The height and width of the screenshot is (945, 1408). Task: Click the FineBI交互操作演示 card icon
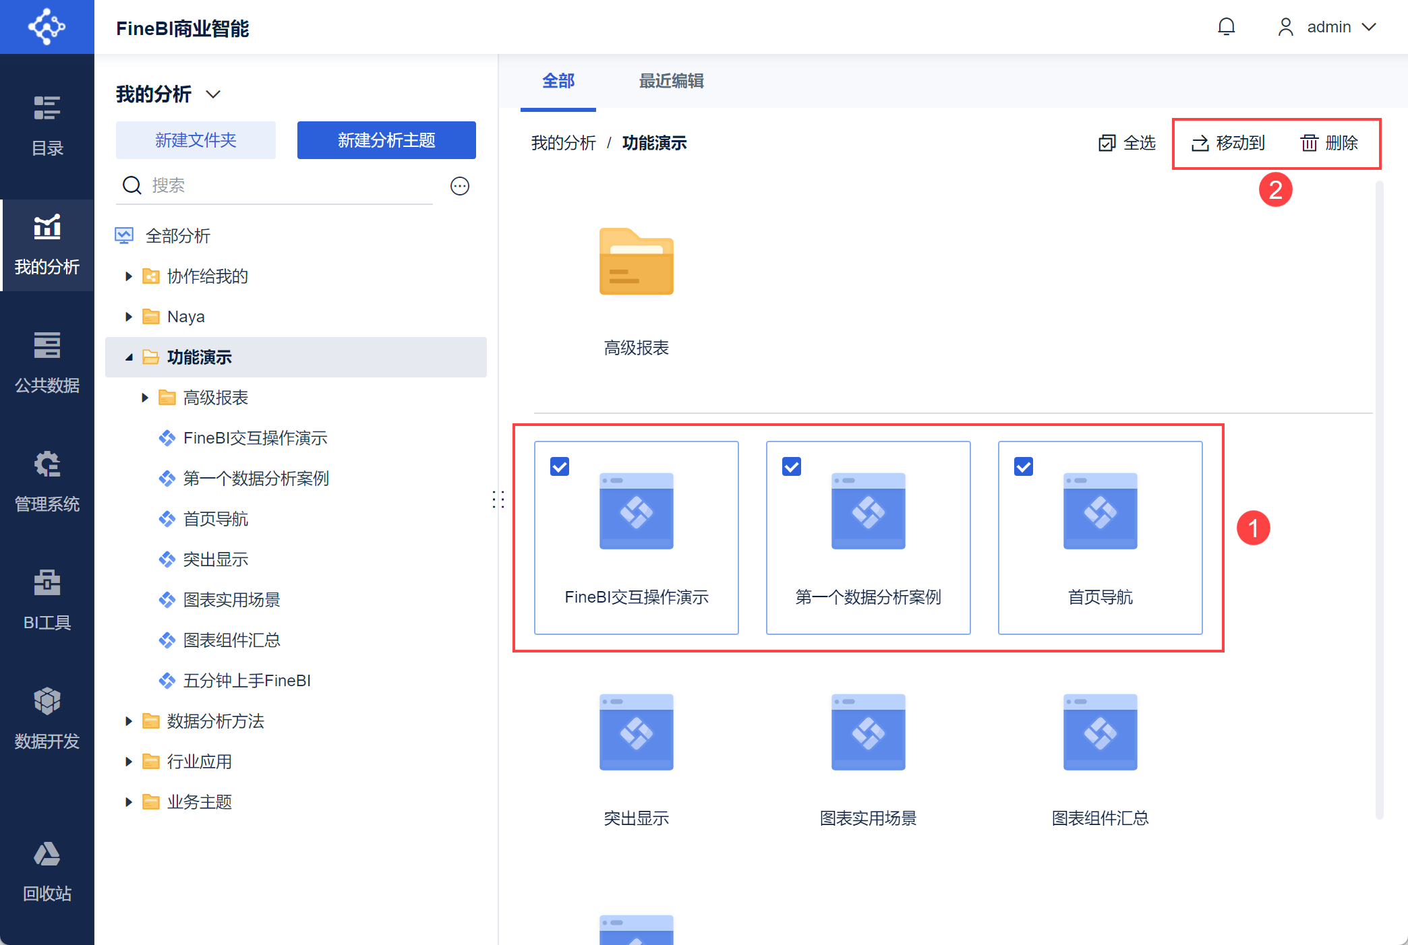coord(637,511)
